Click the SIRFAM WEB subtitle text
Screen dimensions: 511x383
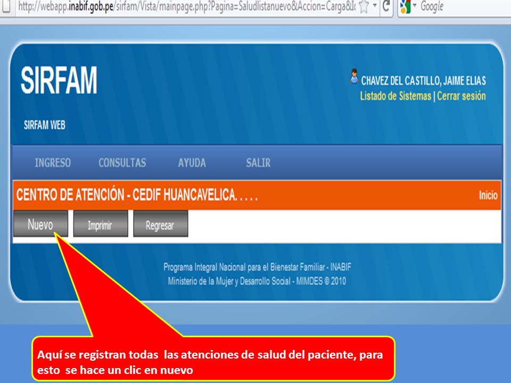[x=45, y=125]
